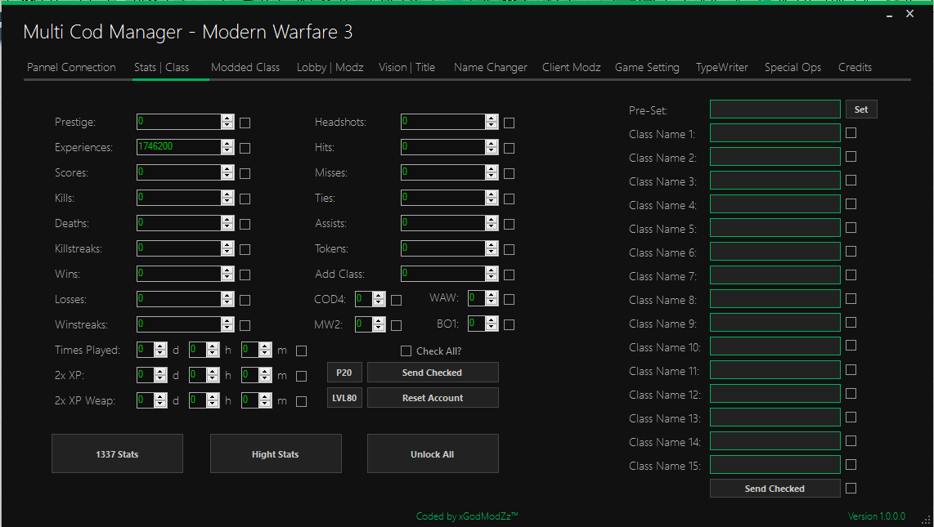Click the Times Played days spinner
Image resolution: width=934 pixels, height=527 pixels.
[x=160, y=350]
